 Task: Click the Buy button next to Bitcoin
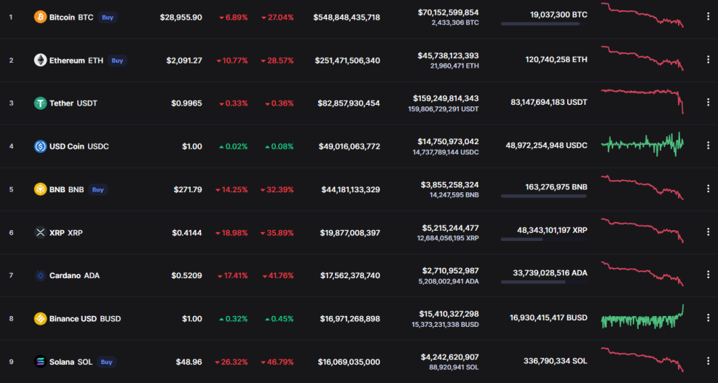click(108, 17)
